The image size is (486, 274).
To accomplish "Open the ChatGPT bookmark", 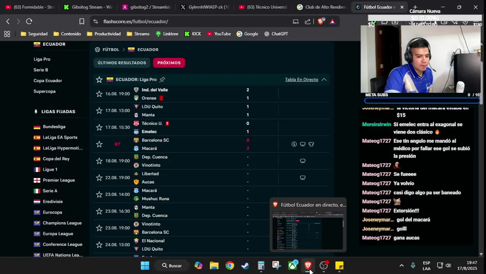I will pyautogui.click(x=276, y=34).
